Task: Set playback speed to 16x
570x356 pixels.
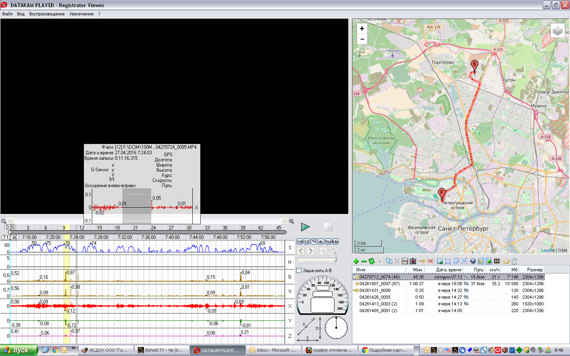Action: [x=328, y=241]
